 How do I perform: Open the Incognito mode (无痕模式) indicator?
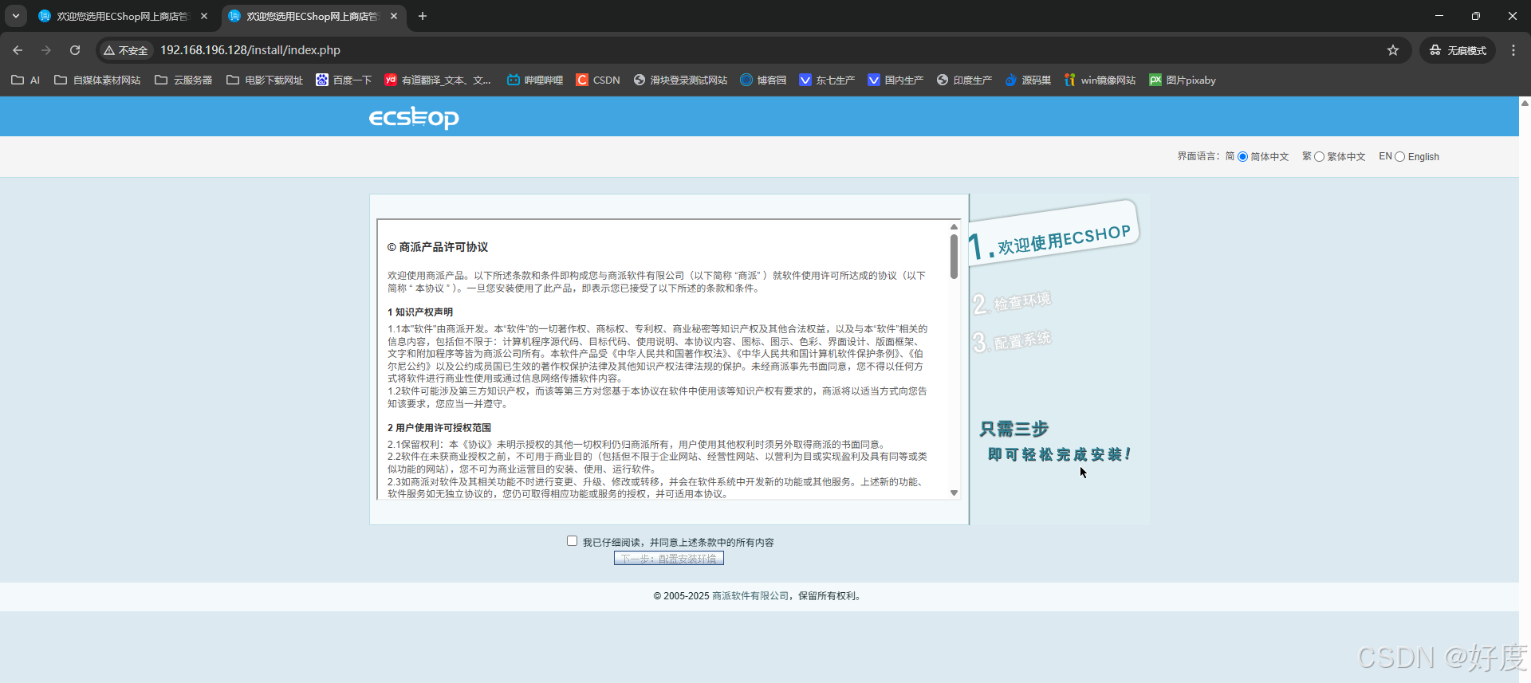click(x=1458, y=50)
